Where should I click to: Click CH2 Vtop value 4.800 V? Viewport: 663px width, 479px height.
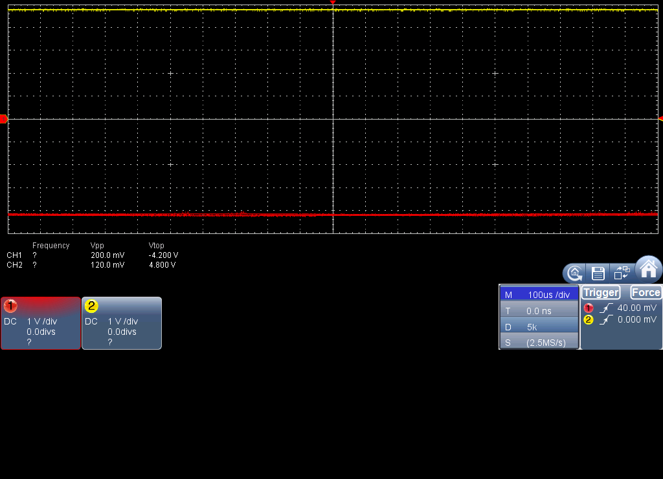click(162, 265)
